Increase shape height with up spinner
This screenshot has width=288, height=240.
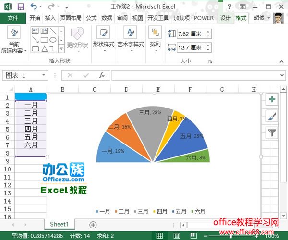click(x=208, y=32)
